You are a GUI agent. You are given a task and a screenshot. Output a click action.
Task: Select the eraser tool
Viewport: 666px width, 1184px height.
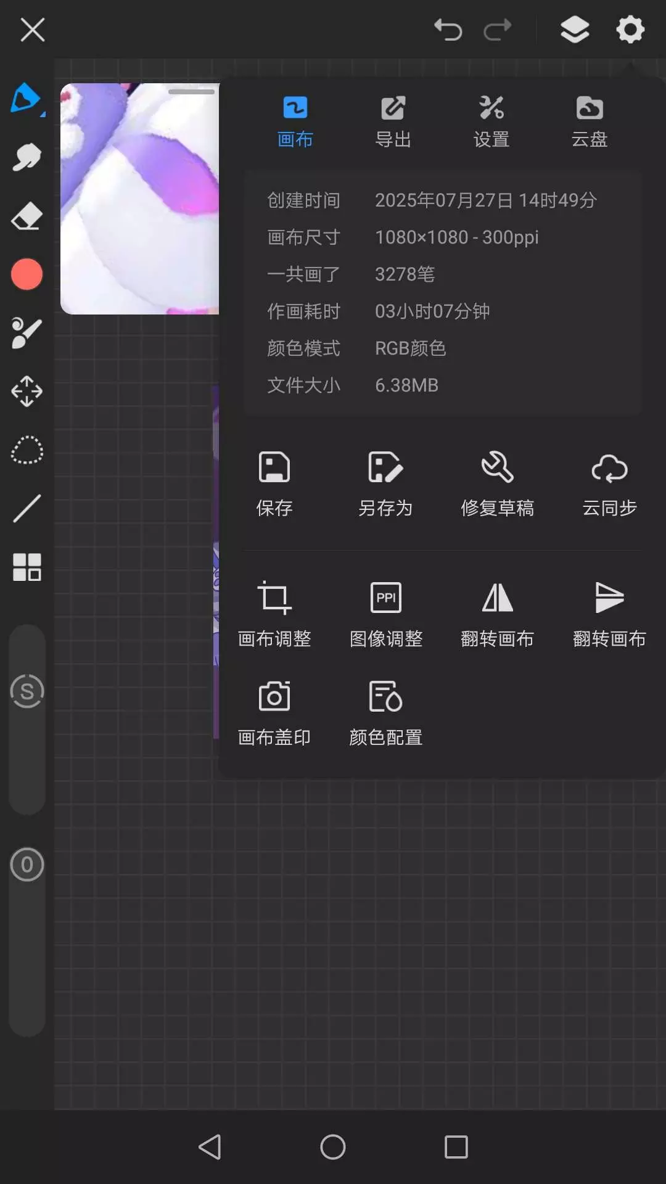pyautogui.click(x=27, y=216)
